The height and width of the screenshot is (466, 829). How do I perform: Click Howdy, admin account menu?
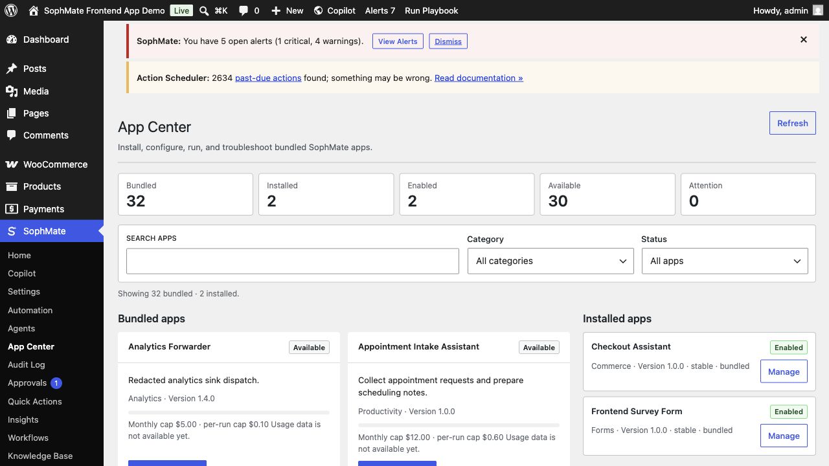788,10
